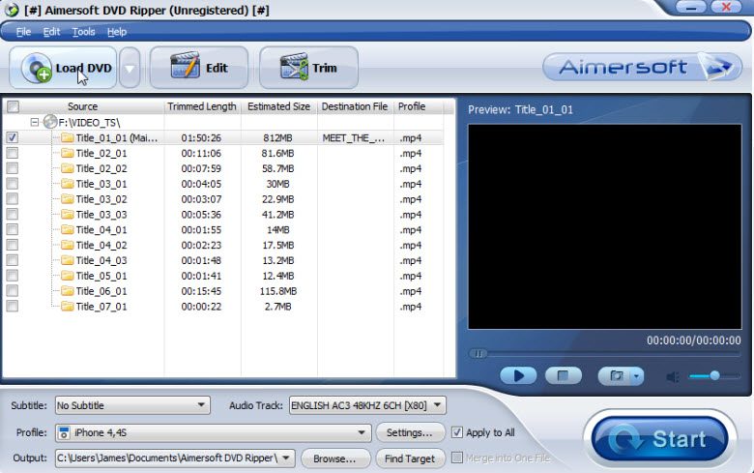Click the Aimersoft logo button

[643, 67]
